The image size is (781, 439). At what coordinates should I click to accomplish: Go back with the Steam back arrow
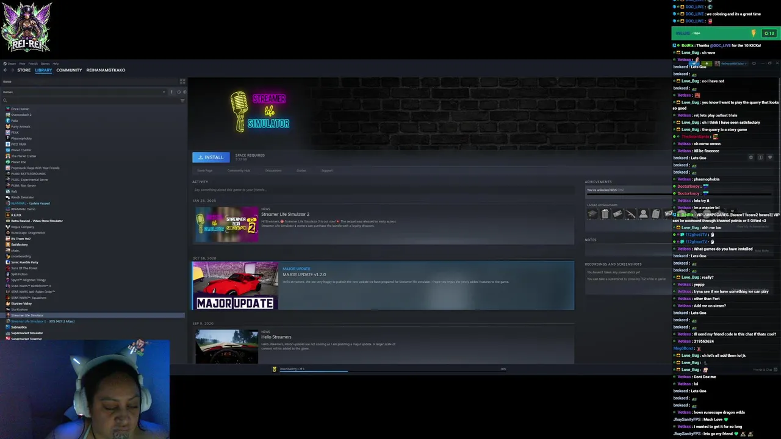coord(5,70)
